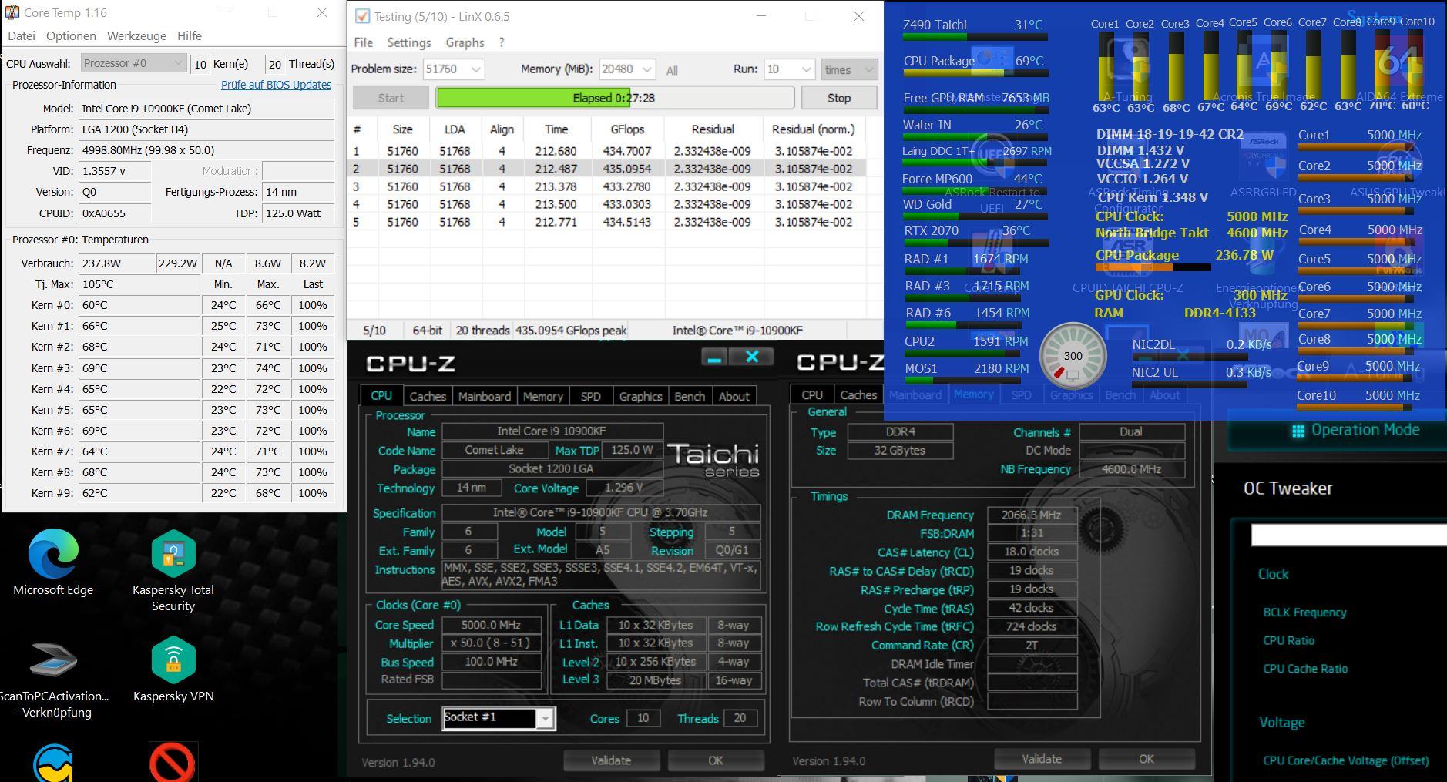Switch to Mainboard tab in left CPU-Z
This screenshot has height=782, width=1447.
[485, 396]
